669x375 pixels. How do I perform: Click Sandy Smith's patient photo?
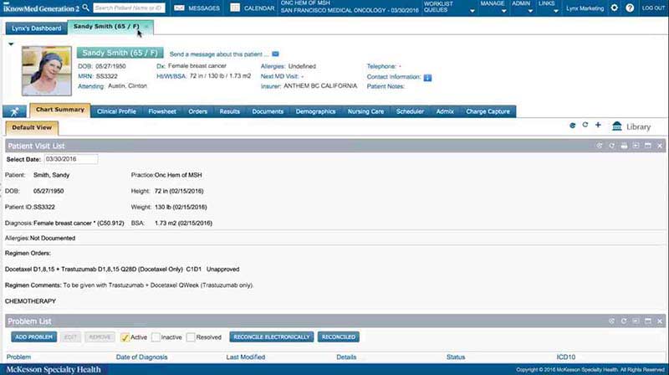pyautogui.click(x=47, y=71)
